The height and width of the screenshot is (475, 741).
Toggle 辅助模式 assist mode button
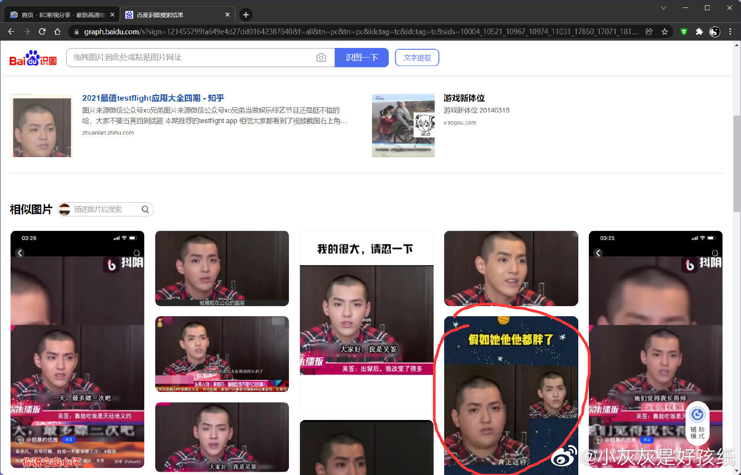[x=697, y=423]
